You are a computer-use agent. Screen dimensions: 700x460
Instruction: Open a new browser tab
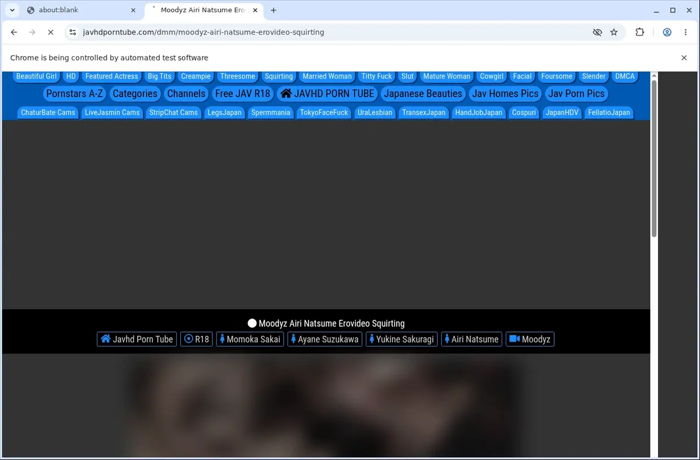(x=274, y=10)
